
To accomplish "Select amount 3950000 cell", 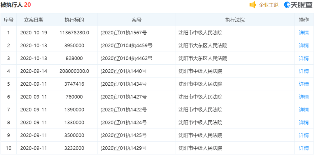I will [74, 45].
